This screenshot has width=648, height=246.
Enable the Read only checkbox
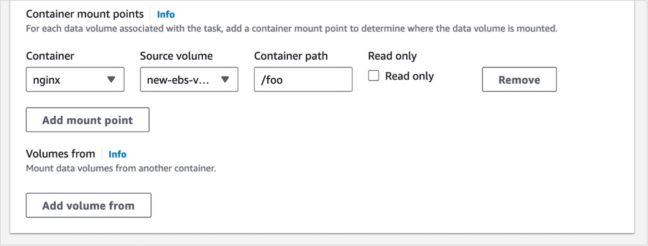(374, 76)
